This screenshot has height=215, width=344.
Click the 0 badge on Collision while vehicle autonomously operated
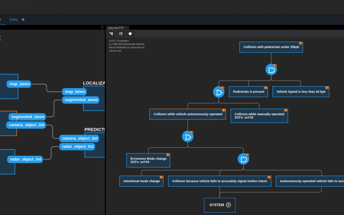(224, 110)
